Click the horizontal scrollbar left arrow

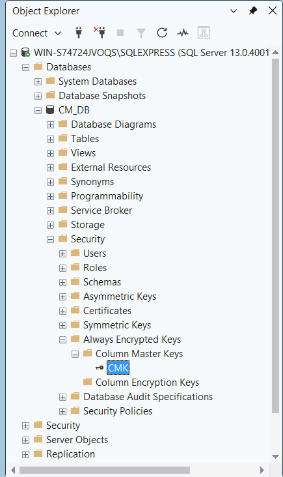tap(13, 470)
